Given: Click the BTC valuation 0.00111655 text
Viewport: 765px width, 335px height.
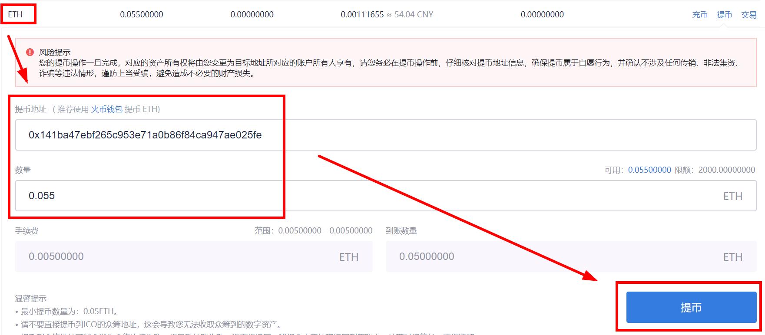Looking at the screenshot, I should (362, 14).
